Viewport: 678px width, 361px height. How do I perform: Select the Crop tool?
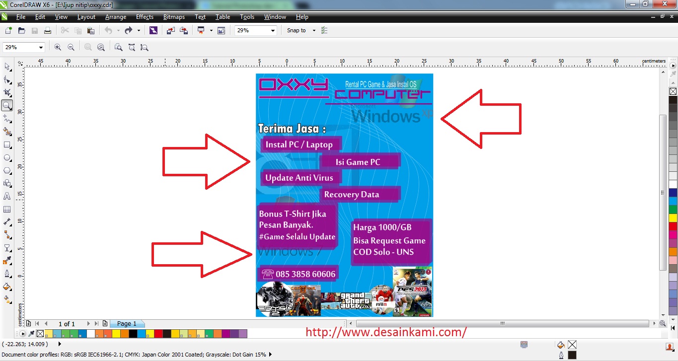7,92
